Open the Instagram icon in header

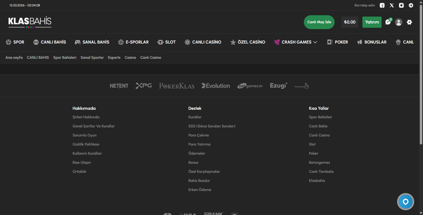tap(401, 5)
